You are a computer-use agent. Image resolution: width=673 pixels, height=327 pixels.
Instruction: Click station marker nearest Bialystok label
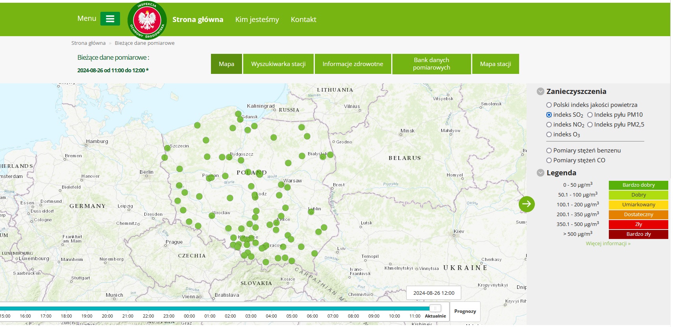(323, 157)
